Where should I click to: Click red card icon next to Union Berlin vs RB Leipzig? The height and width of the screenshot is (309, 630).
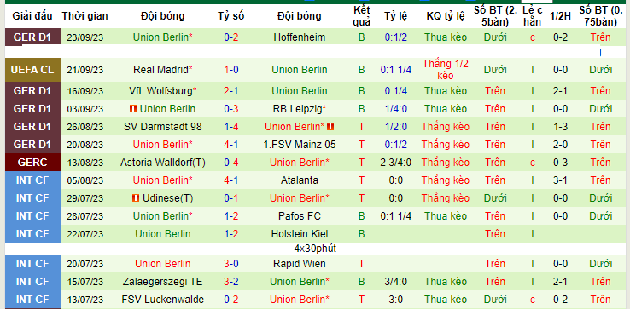[133, 109]
